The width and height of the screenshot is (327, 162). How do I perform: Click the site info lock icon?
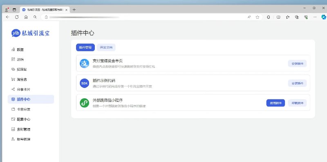46,17
